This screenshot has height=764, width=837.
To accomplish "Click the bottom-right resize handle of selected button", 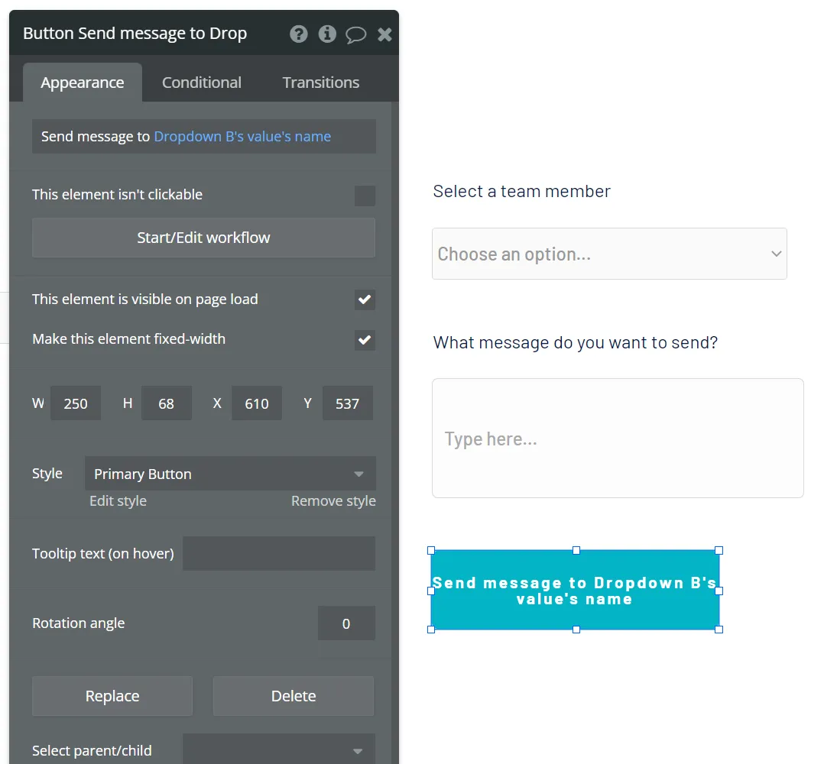I will (x=719, y=630).
